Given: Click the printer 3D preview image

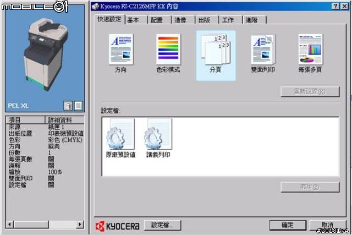Looking at the screenshot, I should click(x=45, y=54).
